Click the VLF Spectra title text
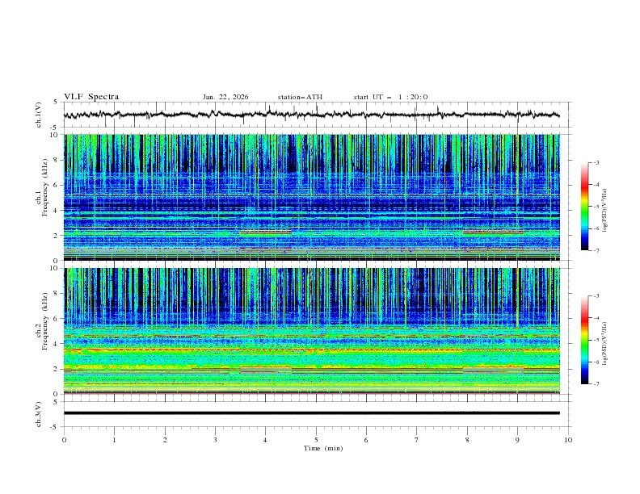Viewport: 640px width, 494px height. click(x=91, y=96)
